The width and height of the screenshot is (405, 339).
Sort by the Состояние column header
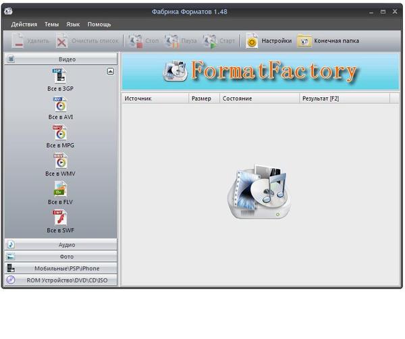point(260,99)
